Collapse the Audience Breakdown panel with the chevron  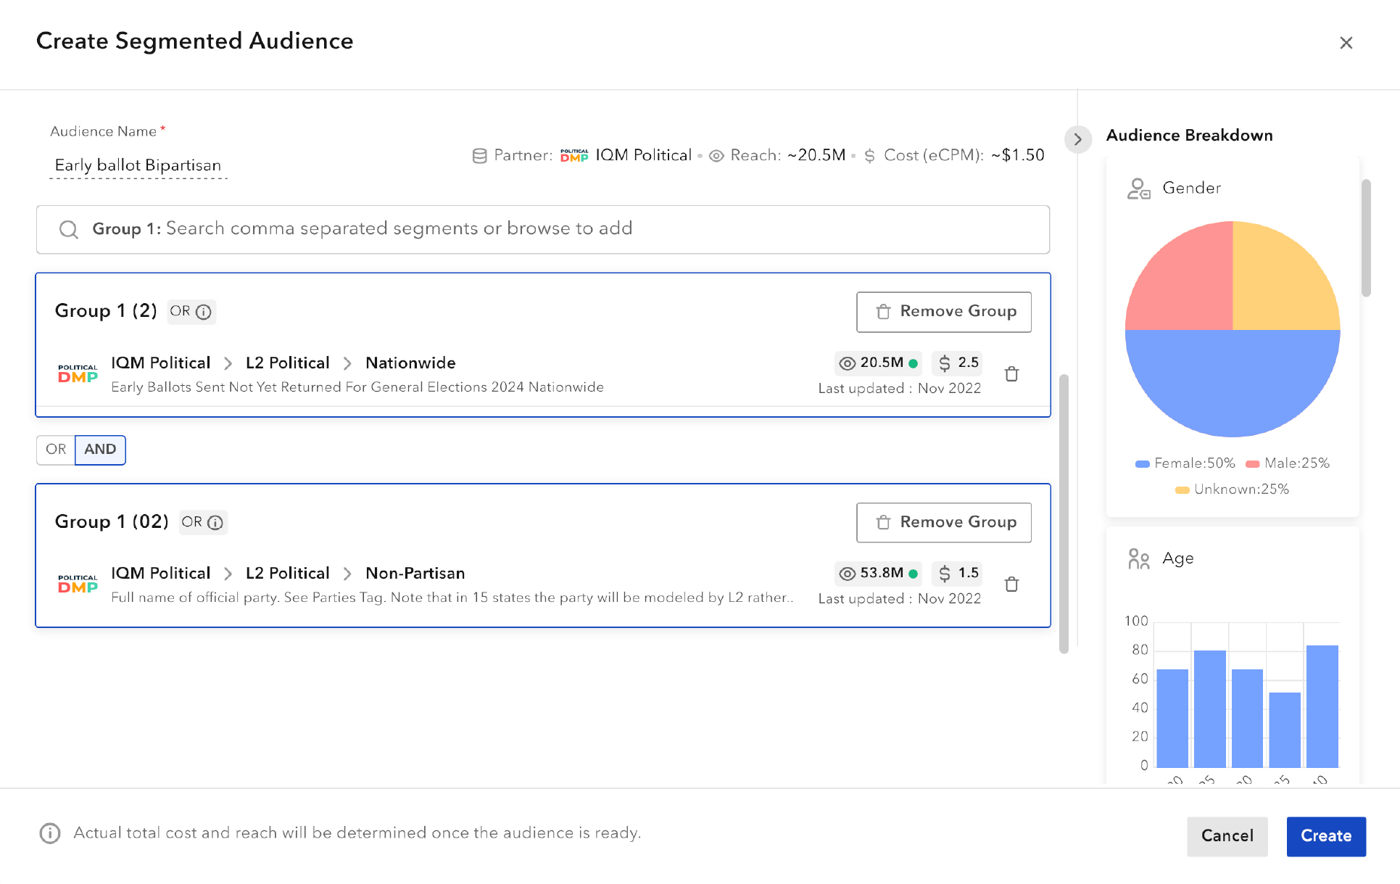tap(1078, 139)
